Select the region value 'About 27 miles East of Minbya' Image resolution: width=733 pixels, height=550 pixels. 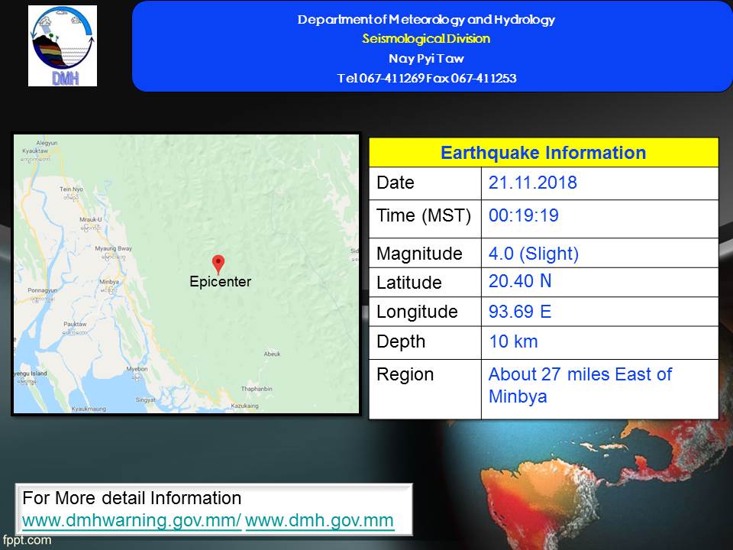click(580, 385)
